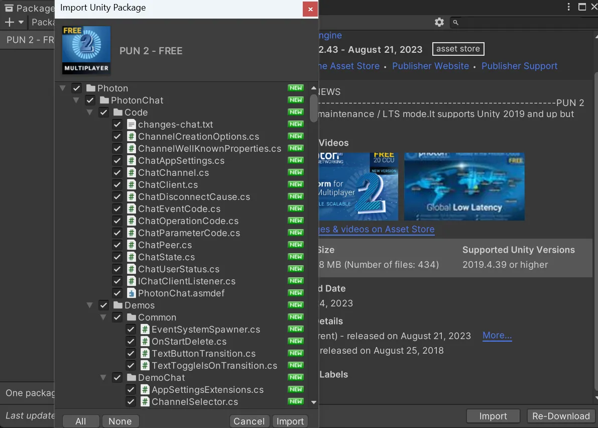
Task: Click the import list vertical scrollbar thumb
Action: pos(313,109)
